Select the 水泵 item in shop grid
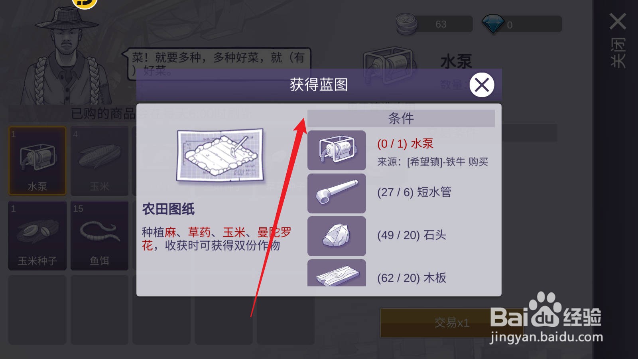This screenshot has width=638, height=359. point(37,161)
